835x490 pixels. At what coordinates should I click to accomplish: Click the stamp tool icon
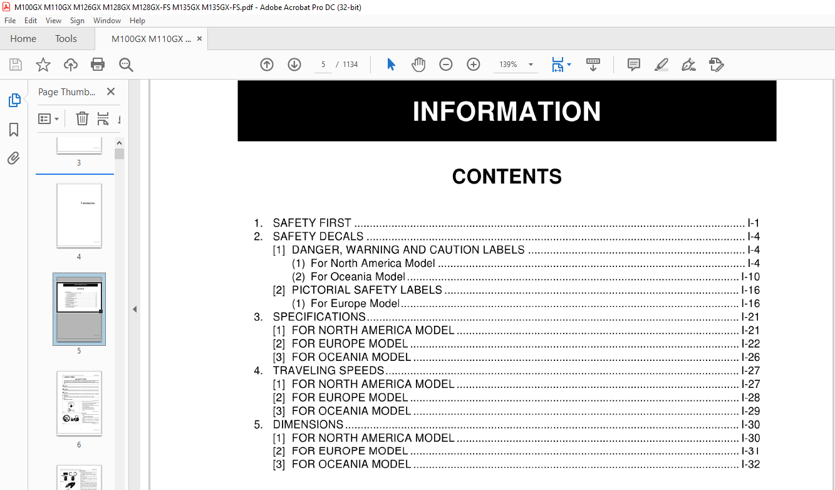pyautogui.click(x=717, y=65)
